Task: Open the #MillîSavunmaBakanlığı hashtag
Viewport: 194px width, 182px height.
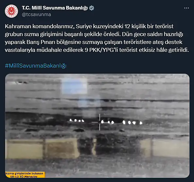Action: [36, 66]
